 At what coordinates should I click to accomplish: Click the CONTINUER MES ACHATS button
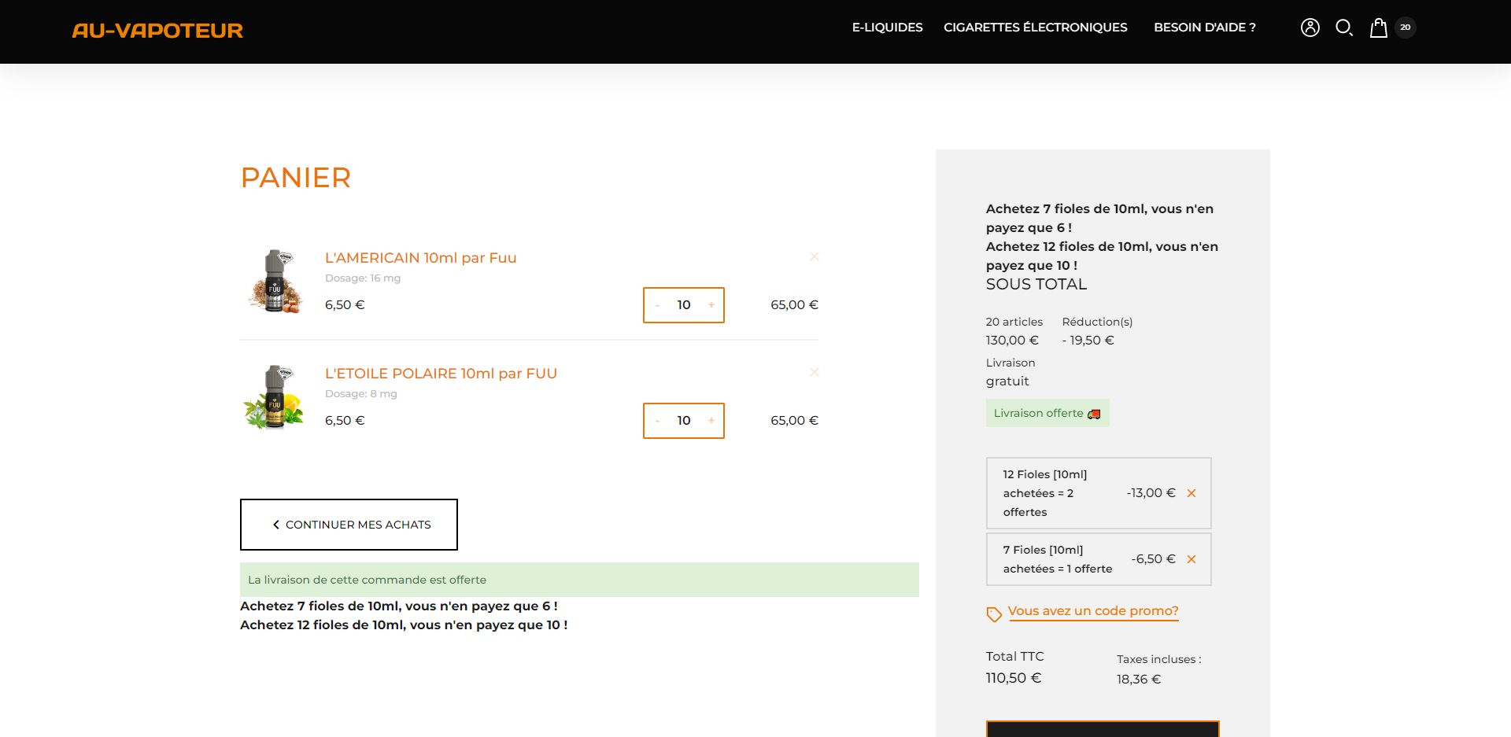(x=349, y=525)
